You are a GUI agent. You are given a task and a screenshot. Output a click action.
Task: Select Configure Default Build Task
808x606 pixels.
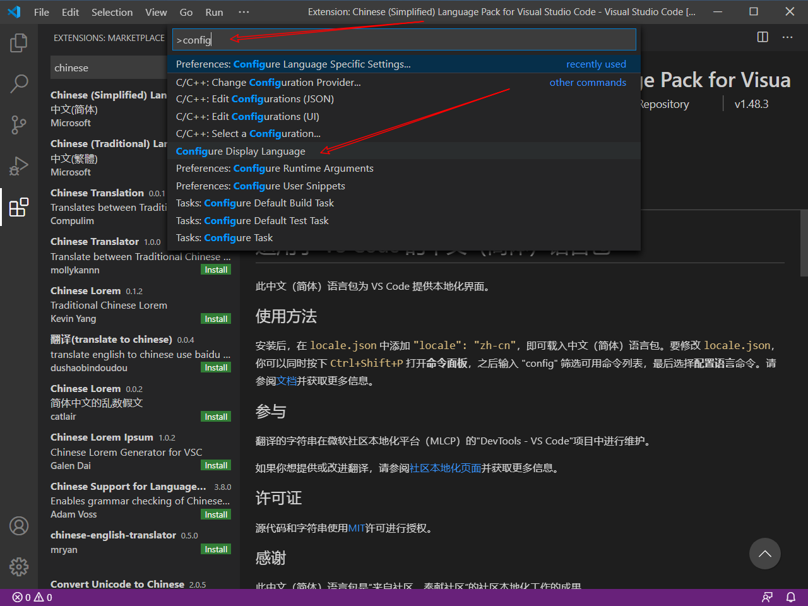tap(404, 203)
